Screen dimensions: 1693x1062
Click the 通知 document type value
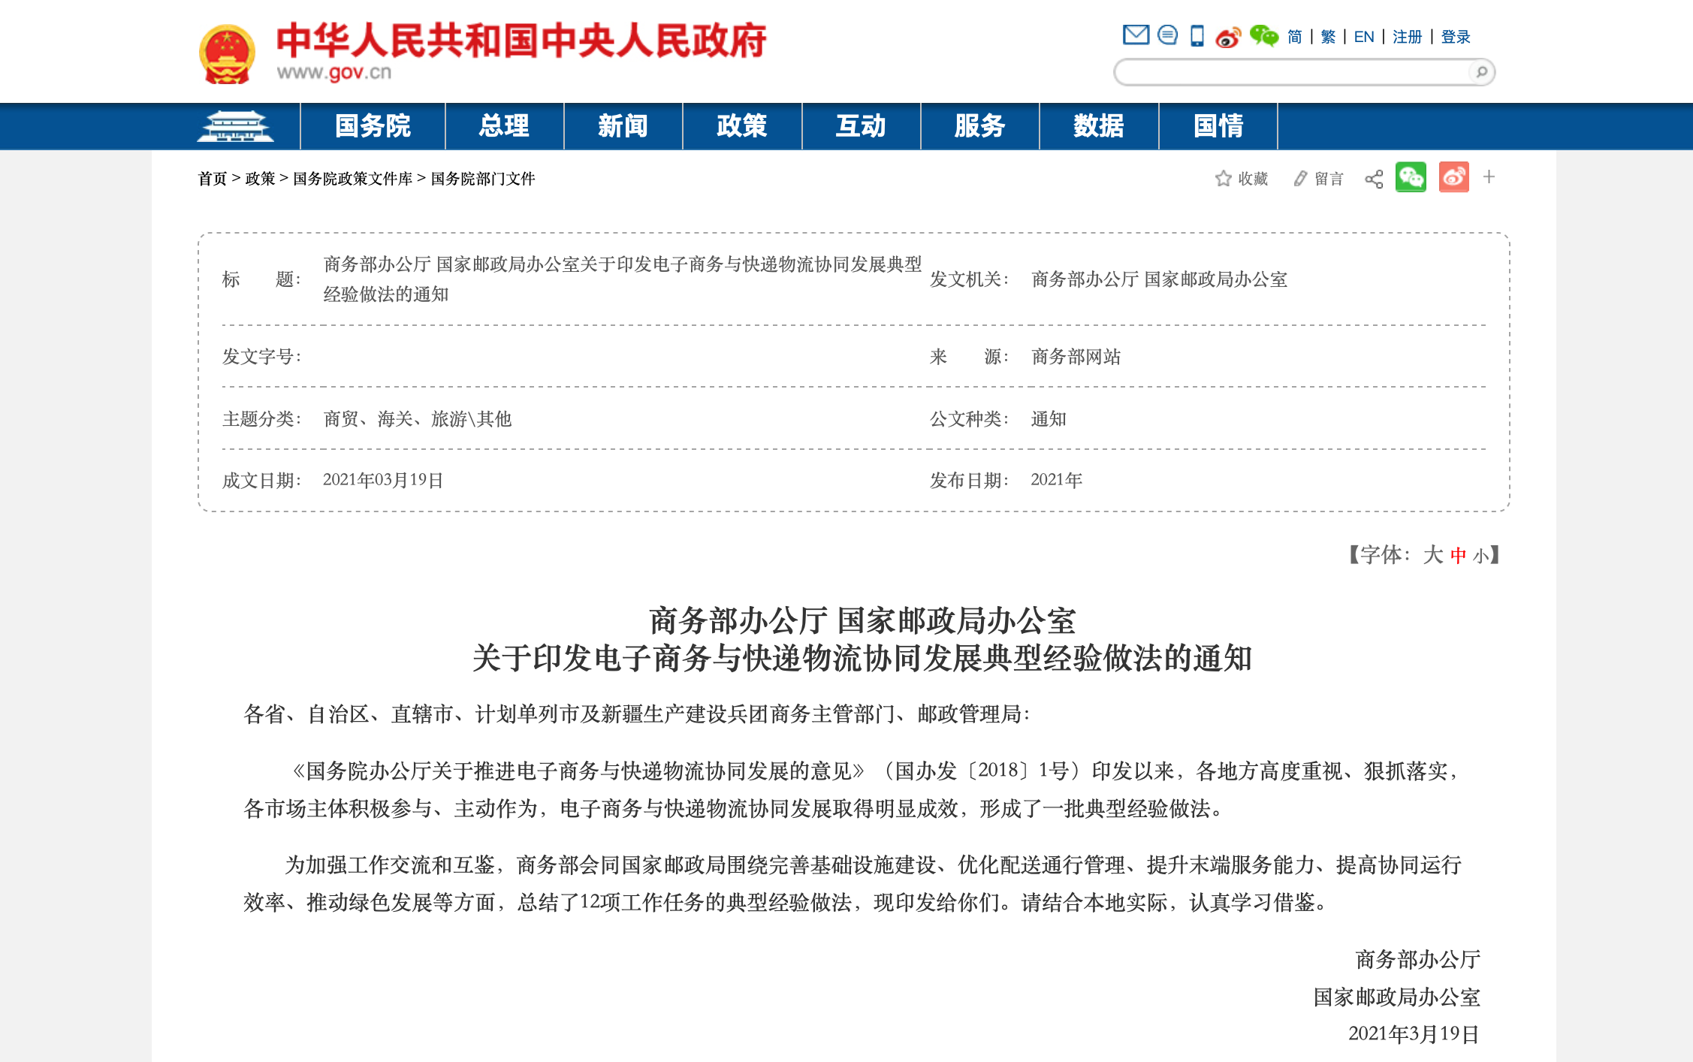coord(1049,419)
